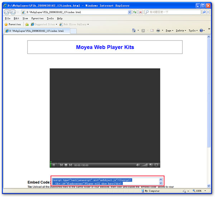Expand the Web Slice Gallery dropdown
Viewport: 215px width, 197px height.
click(88, 24)
